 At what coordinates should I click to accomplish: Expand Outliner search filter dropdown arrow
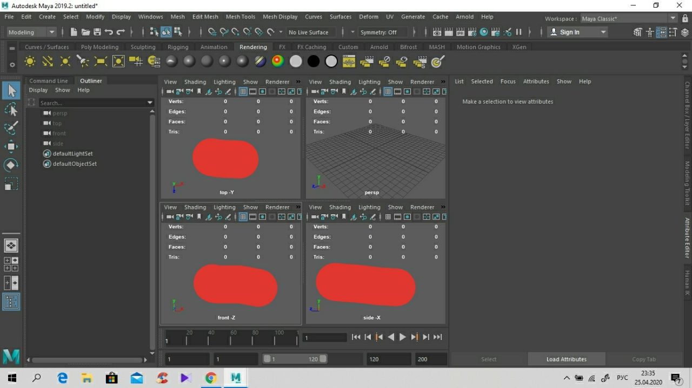[150, 103]
